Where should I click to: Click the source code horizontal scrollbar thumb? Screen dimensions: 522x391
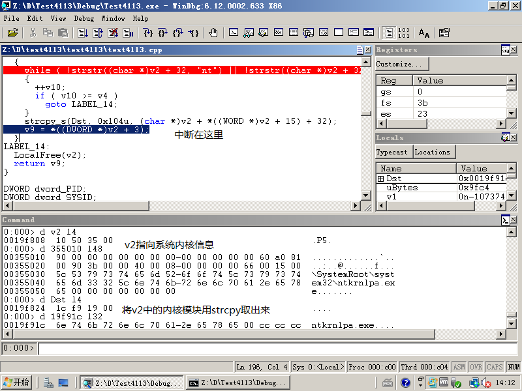(81, 206)
